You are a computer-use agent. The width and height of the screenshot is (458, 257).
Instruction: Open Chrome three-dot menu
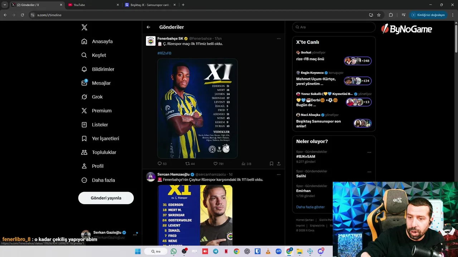coord(453,15)
